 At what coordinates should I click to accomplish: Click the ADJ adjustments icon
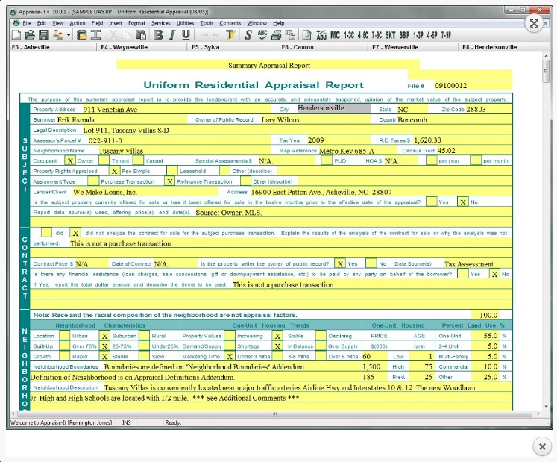pos(321,34)
